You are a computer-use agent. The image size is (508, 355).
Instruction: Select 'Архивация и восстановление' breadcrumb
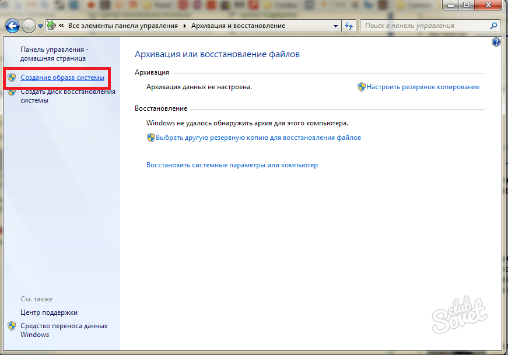coord(238,26)
